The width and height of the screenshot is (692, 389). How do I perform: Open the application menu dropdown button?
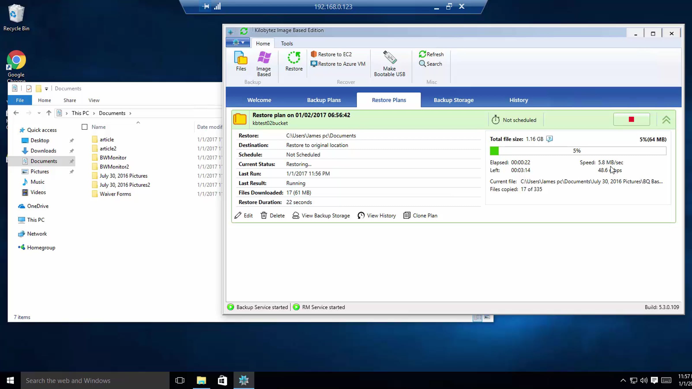click(238, 43)
